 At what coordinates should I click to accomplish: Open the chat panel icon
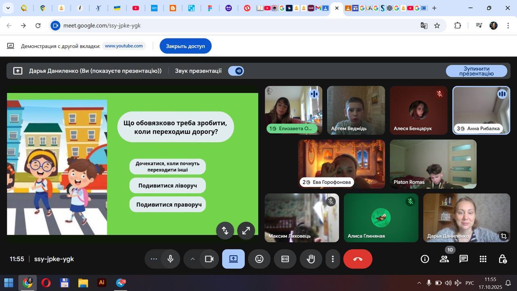(x=464, y=259)
